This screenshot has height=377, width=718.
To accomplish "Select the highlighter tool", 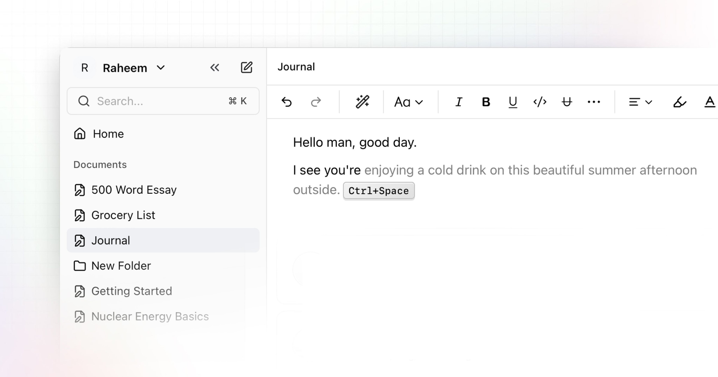I will point(679,102).
